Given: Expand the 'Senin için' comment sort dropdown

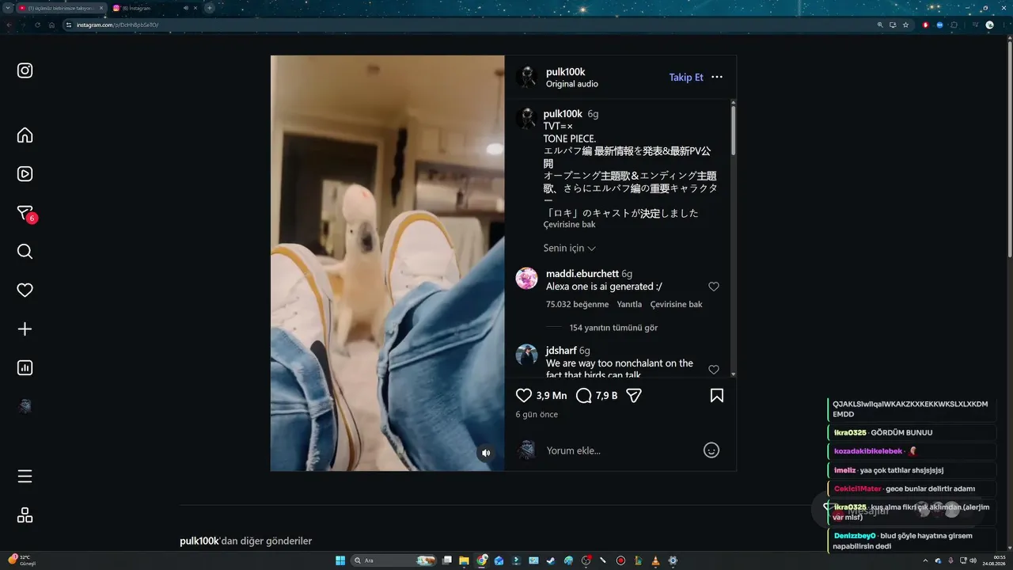Looking at the screenshot, I should click(570, 249).
